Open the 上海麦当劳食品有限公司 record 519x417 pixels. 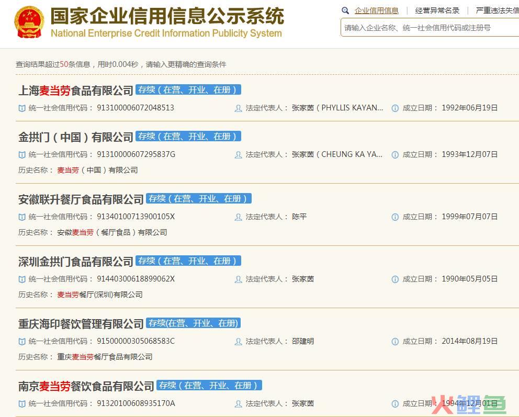76,91
